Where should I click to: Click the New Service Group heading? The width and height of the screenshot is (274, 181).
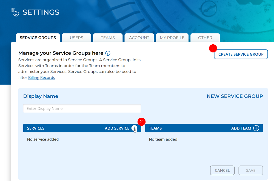235,96
